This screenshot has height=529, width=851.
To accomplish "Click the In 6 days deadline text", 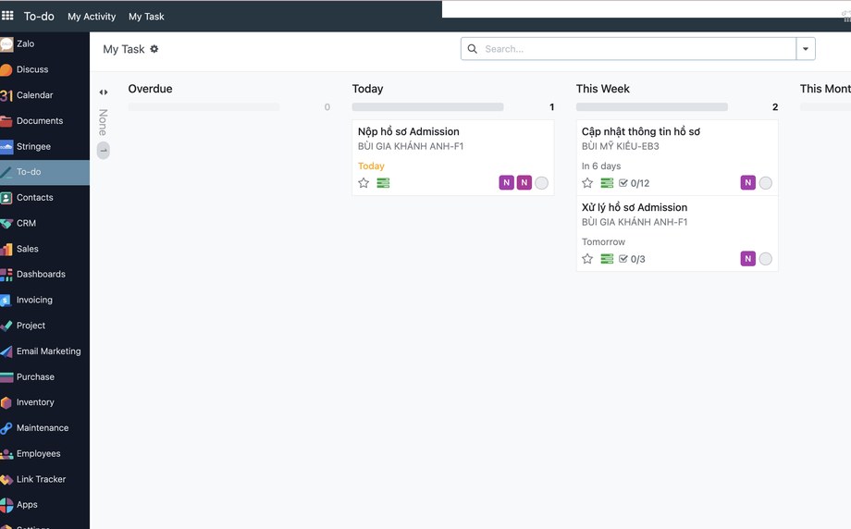I will [601, 166].
